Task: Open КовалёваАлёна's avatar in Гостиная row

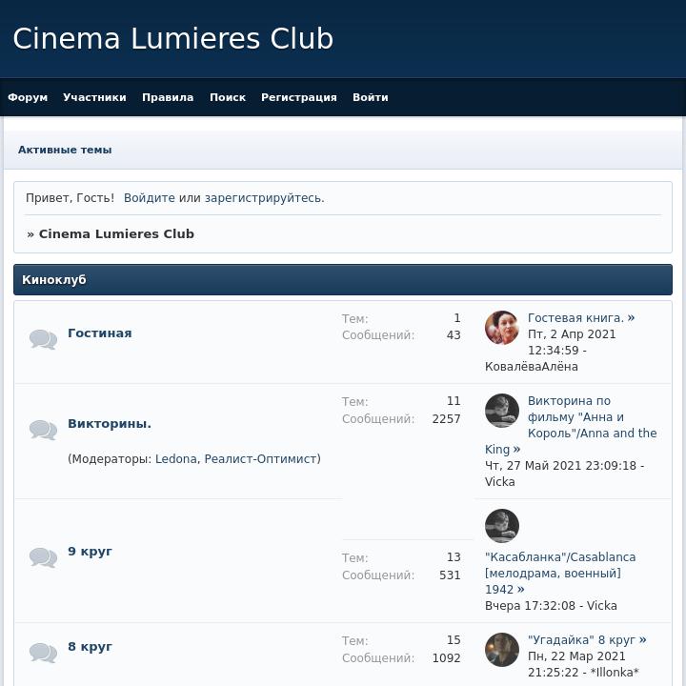Action: [502, 328]
